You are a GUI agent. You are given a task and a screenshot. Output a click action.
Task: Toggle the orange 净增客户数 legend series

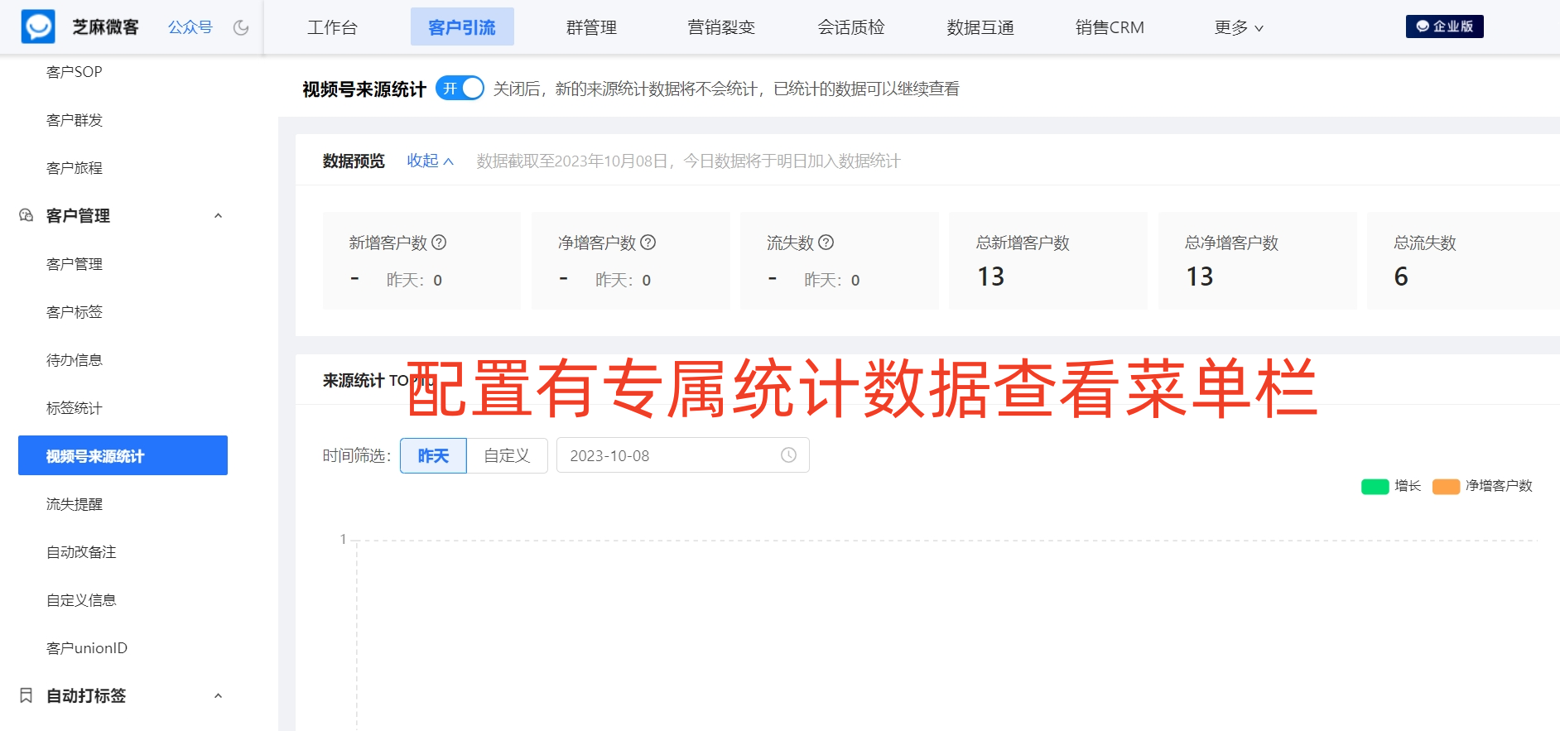1482,486
